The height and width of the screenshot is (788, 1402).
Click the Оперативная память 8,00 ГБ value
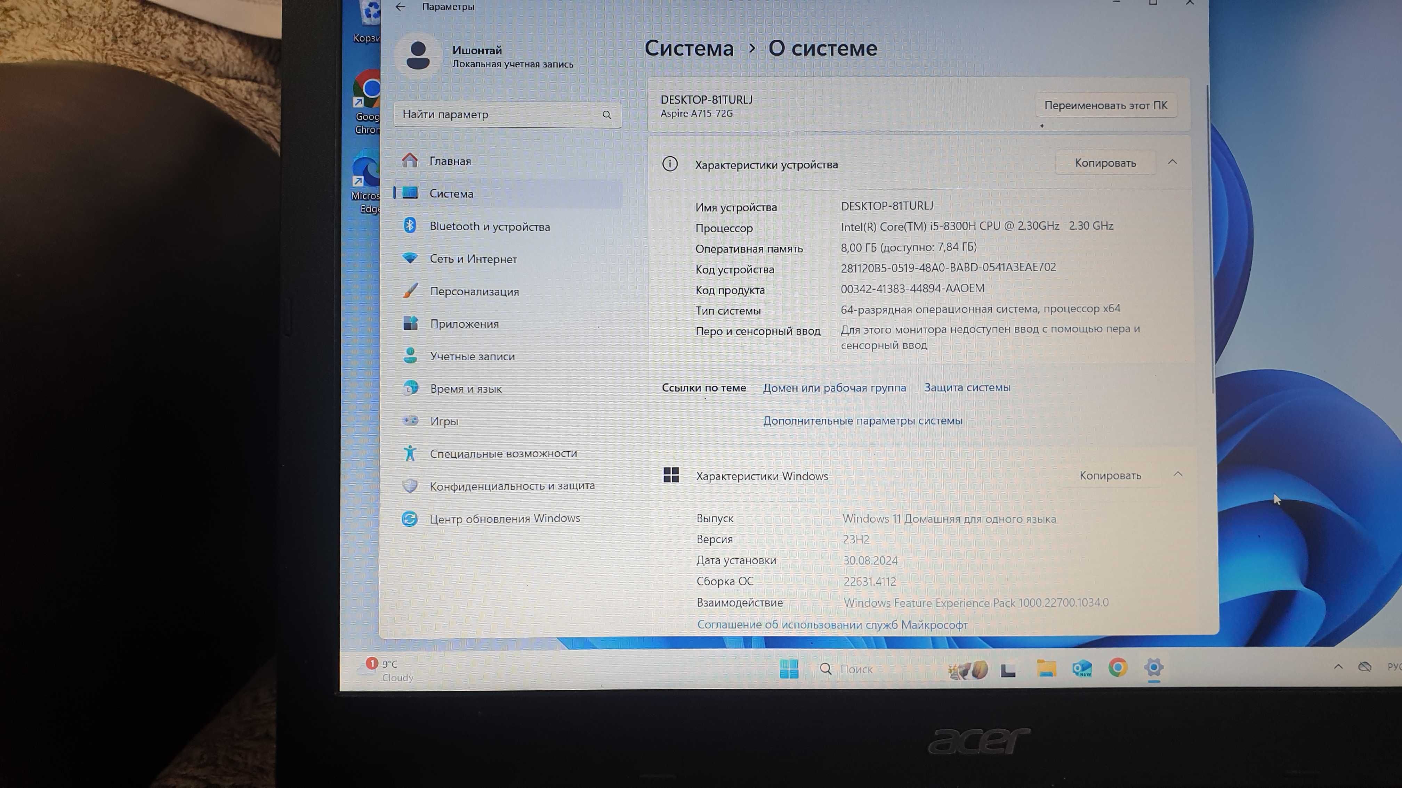[x=908, y=247]
